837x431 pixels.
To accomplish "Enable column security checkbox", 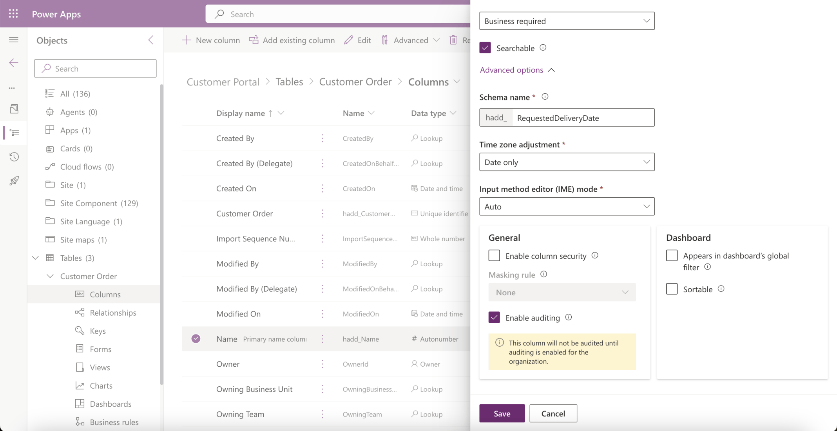I will tap(494, 256).
